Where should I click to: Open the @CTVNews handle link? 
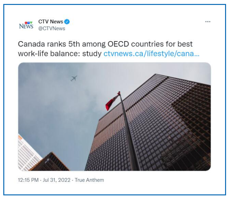[52, 28]
